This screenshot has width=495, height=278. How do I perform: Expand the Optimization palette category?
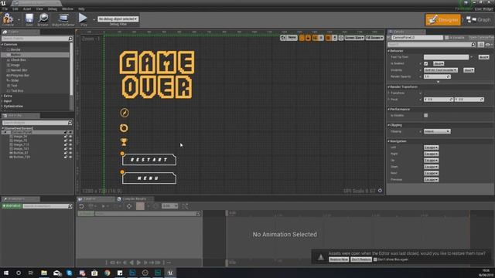2,107
